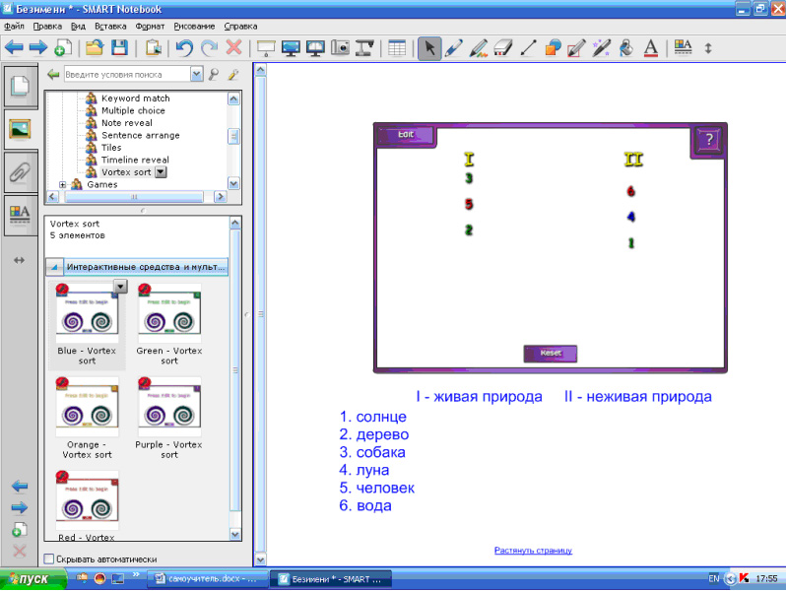The height and width of the screenshot is (591, 786).
Task: Open the search field dropdown arrow
Action: pyautogui.click(x=196, y=74)
